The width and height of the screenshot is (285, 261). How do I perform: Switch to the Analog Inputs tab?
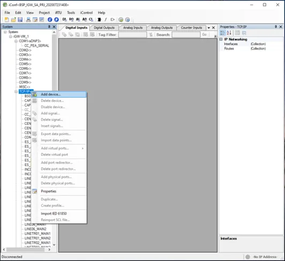133,28
